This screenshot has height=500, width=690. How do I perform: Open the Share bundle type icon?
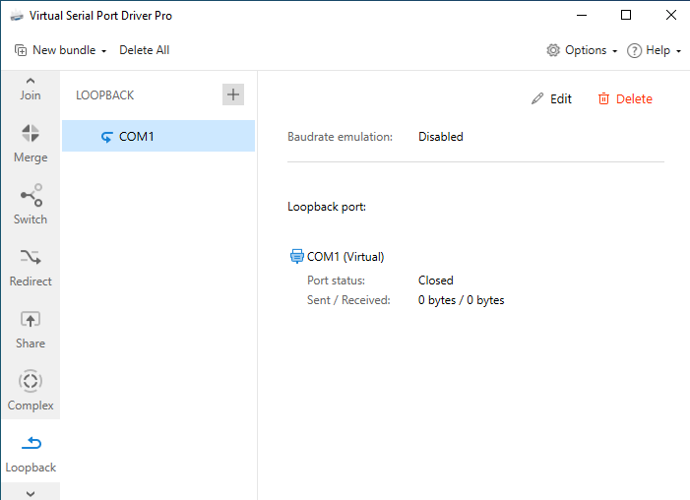pos(31,320)
